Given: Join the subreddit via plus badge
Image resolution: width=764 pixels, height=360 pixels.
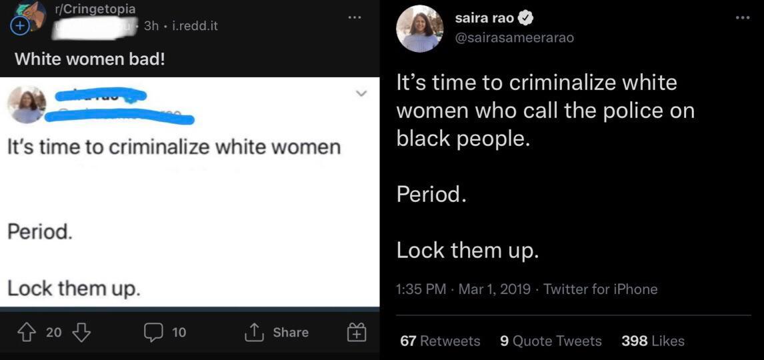Looking at the screenshot, I should point(19,26).
